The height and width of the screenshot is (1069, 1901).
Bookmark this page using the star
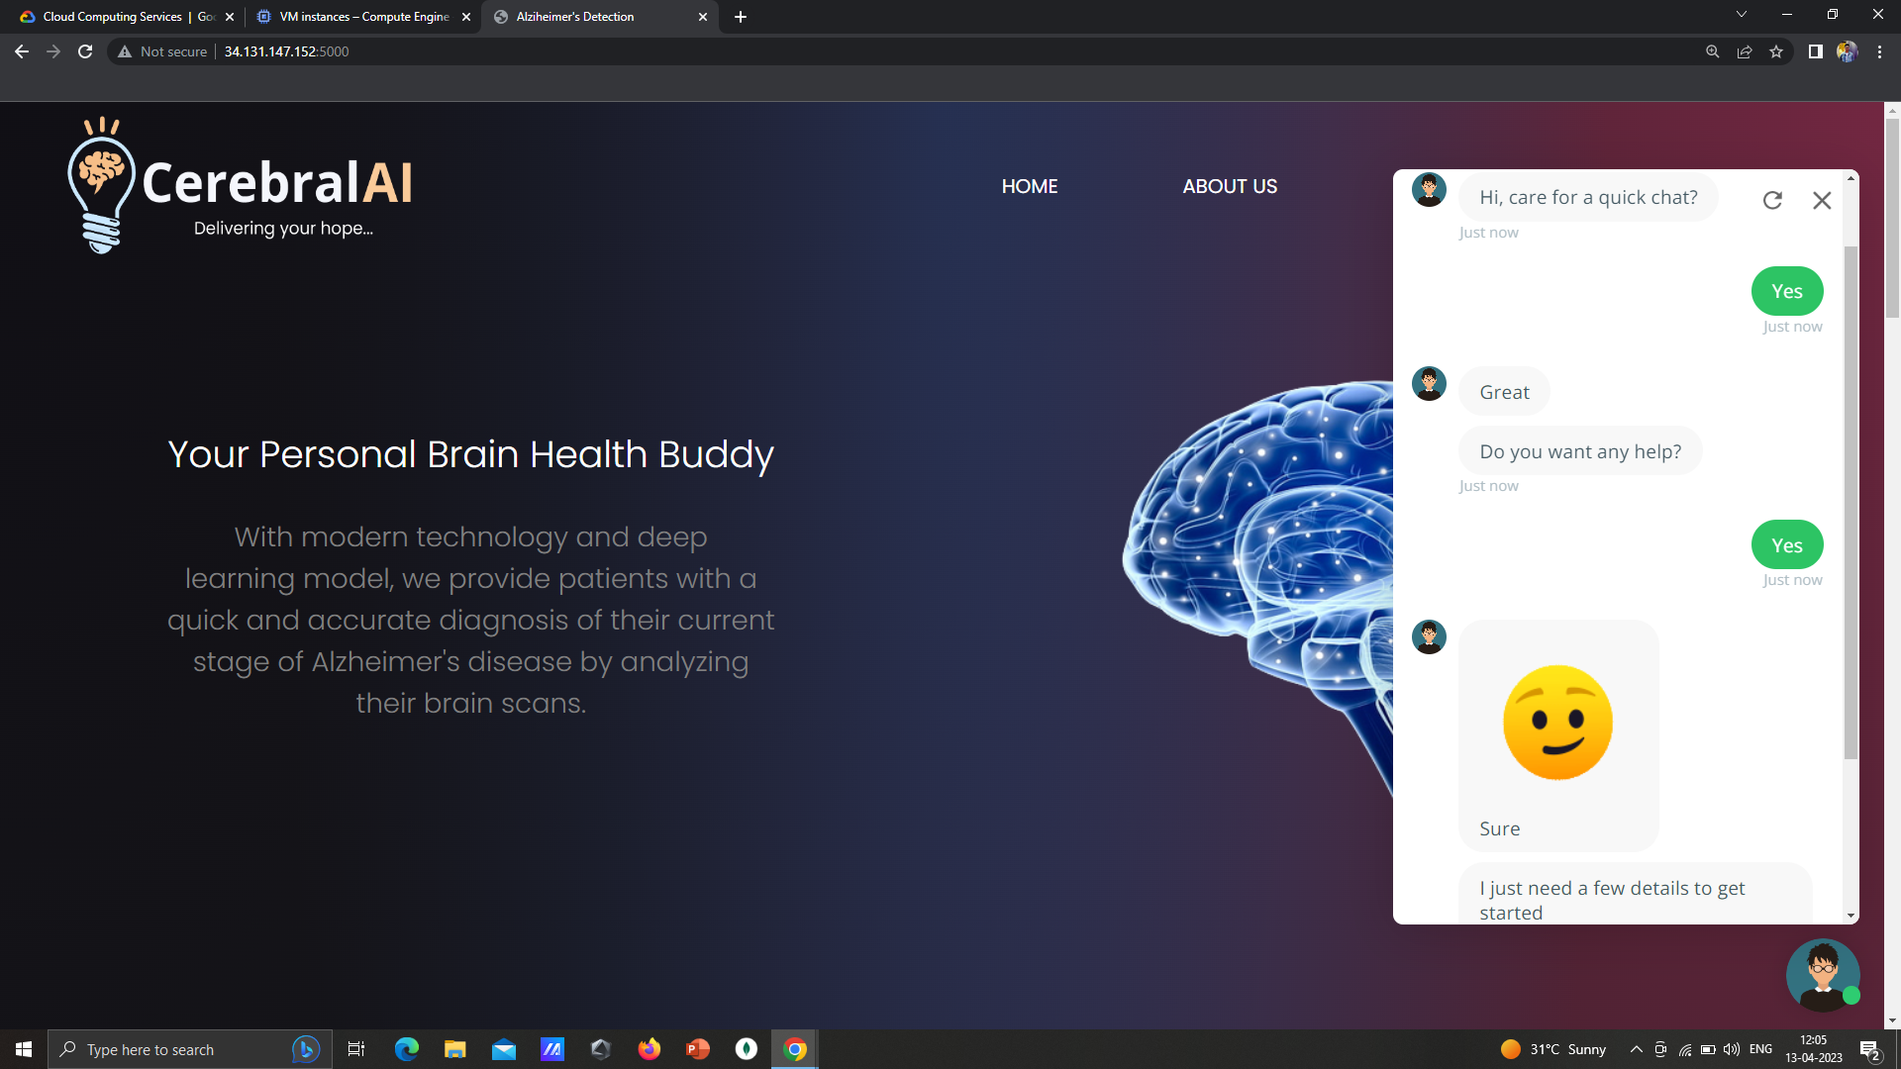tap(1776, 51)
